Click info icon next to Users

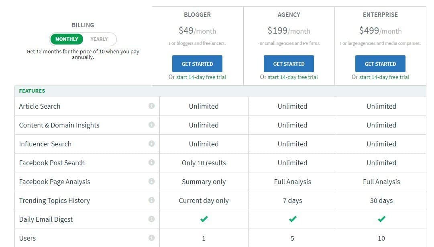pos(151,238)
